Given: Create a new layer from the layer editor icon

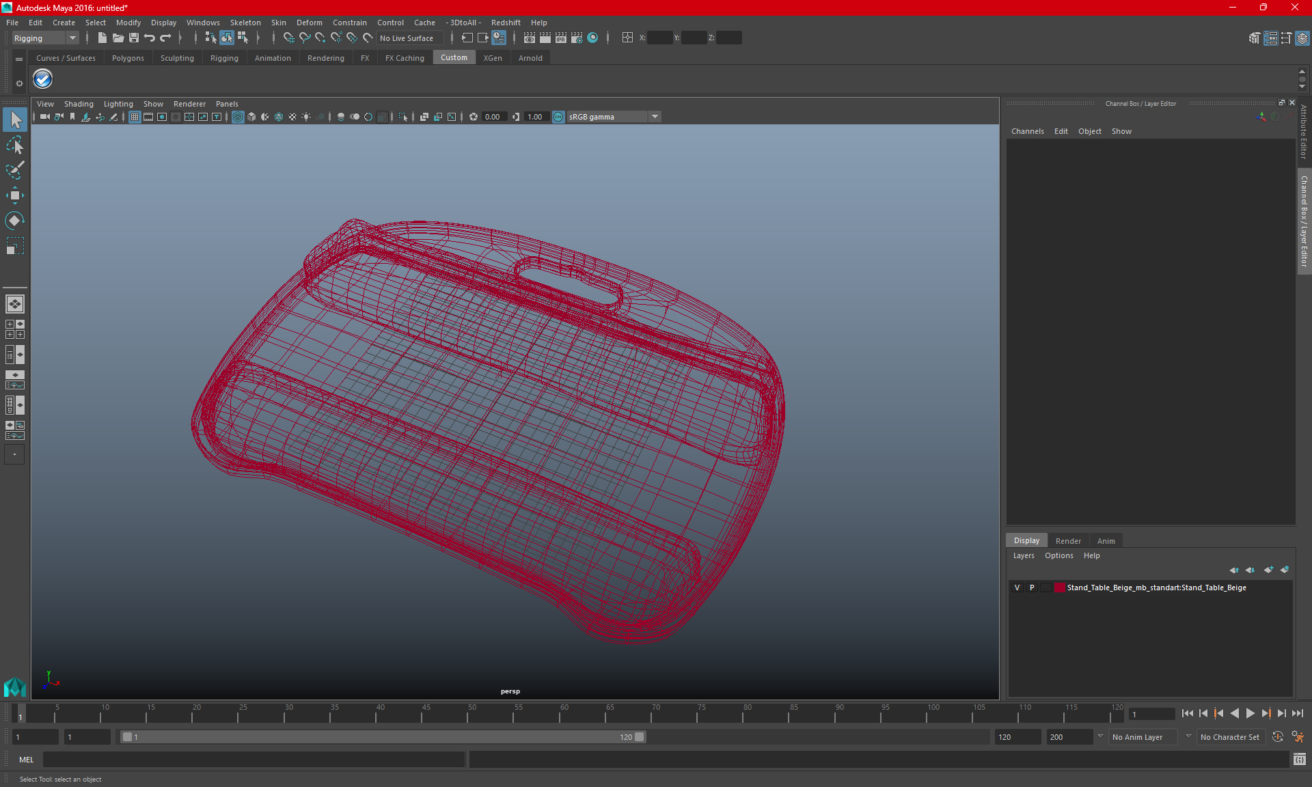Looking at the screenshot, I should click(x=1269, y=570).
